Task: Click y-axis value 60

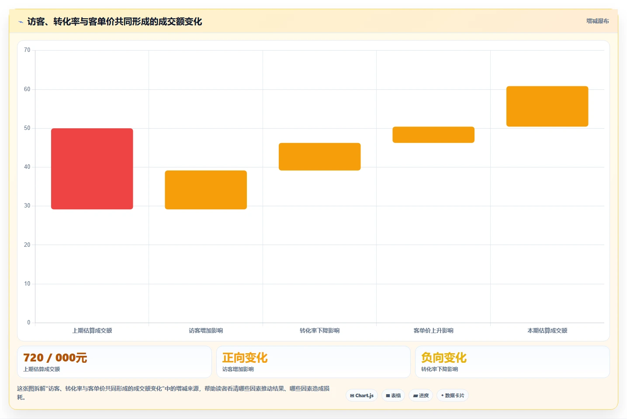Action: [x=27, y=89]
